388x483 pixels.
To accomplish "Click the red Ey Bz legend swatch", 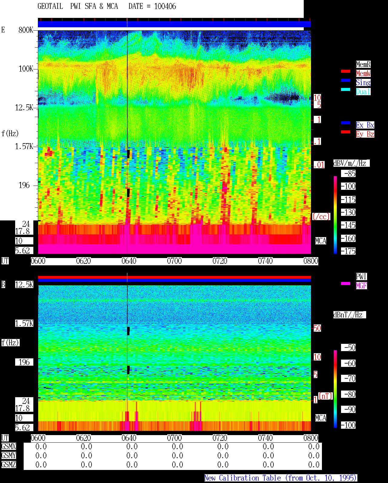I will [x=346, y=132].
